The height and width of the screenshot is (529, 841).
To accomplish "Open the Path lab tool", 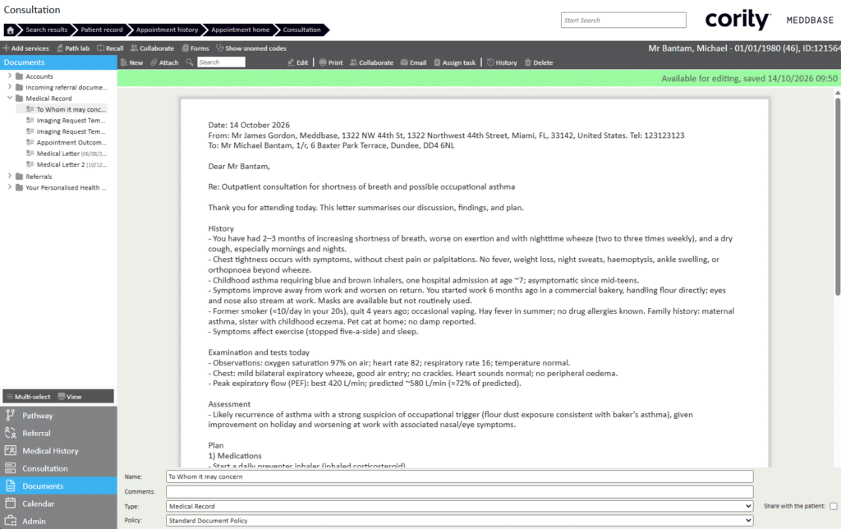I will 73,48.
